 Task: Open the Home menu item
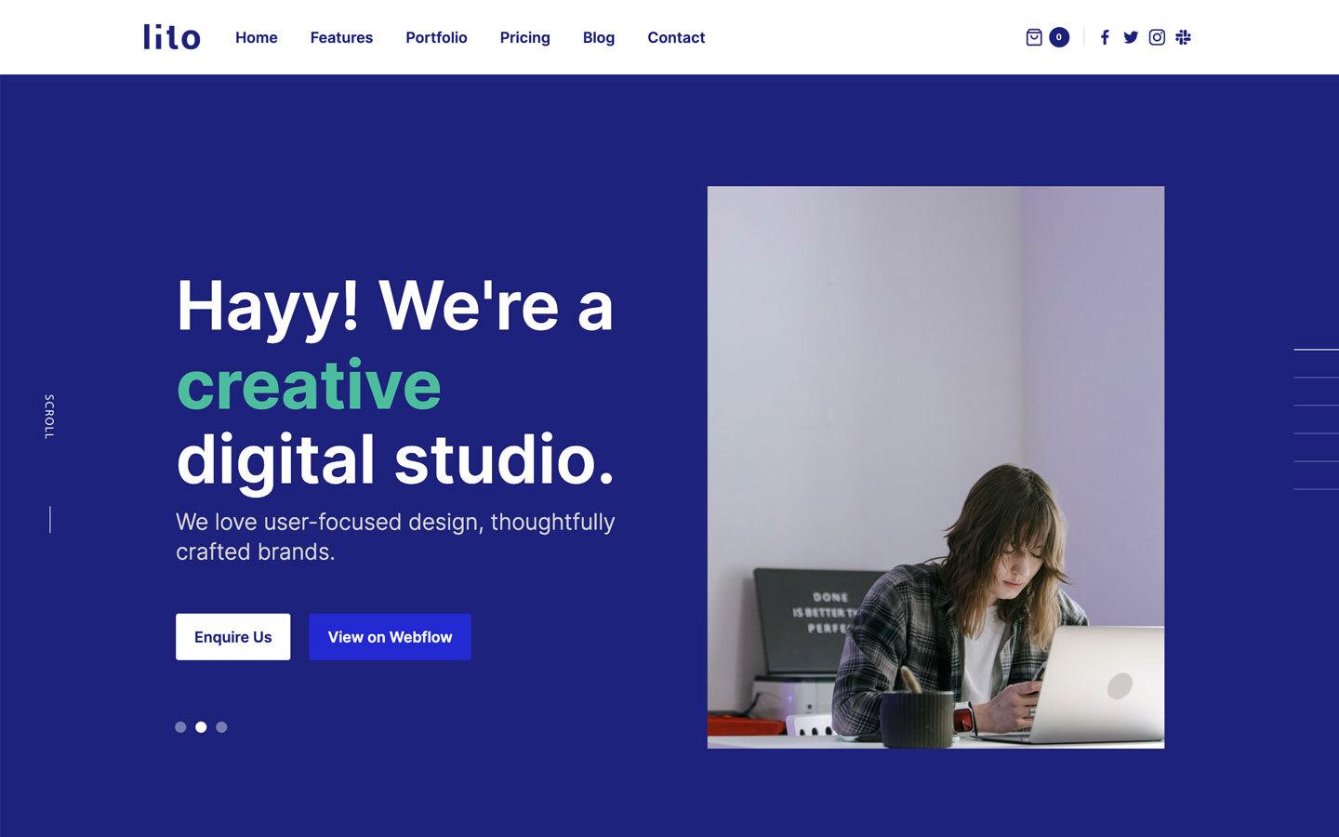click(257, 37)
